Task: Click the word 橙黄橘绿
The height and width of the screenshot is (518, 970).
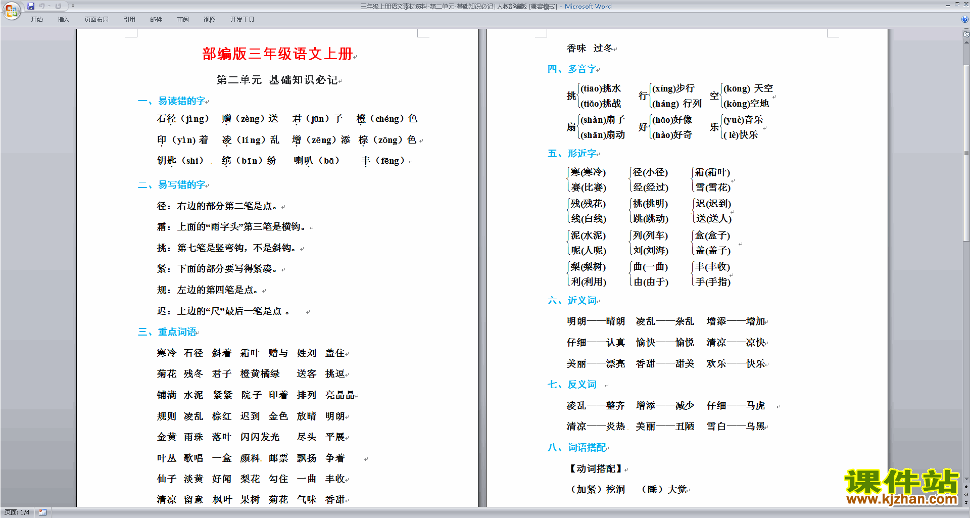Action: (x=260, y=374)
